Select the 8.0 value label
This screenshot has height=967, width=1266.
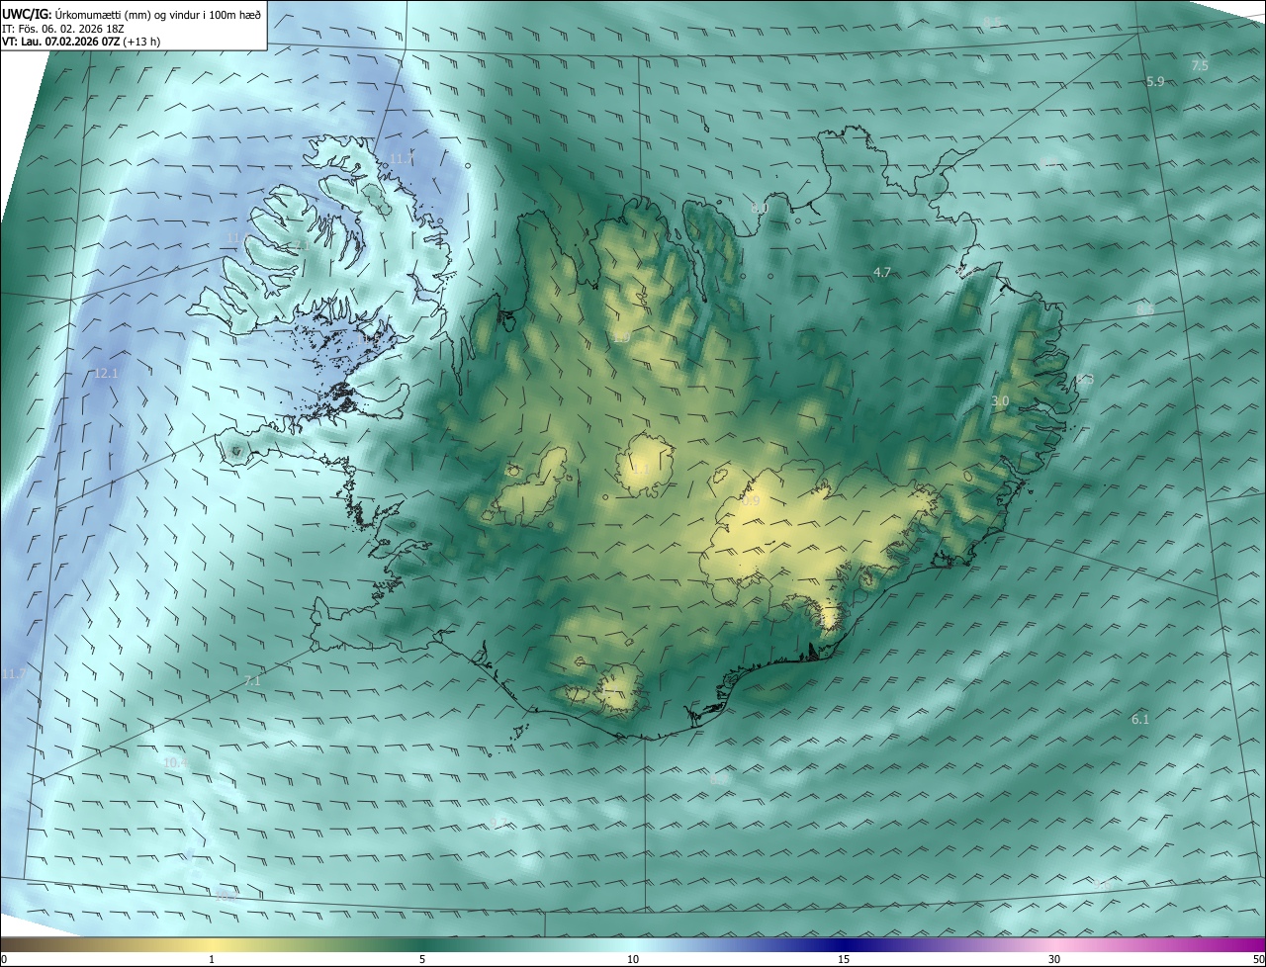point(760,209)
